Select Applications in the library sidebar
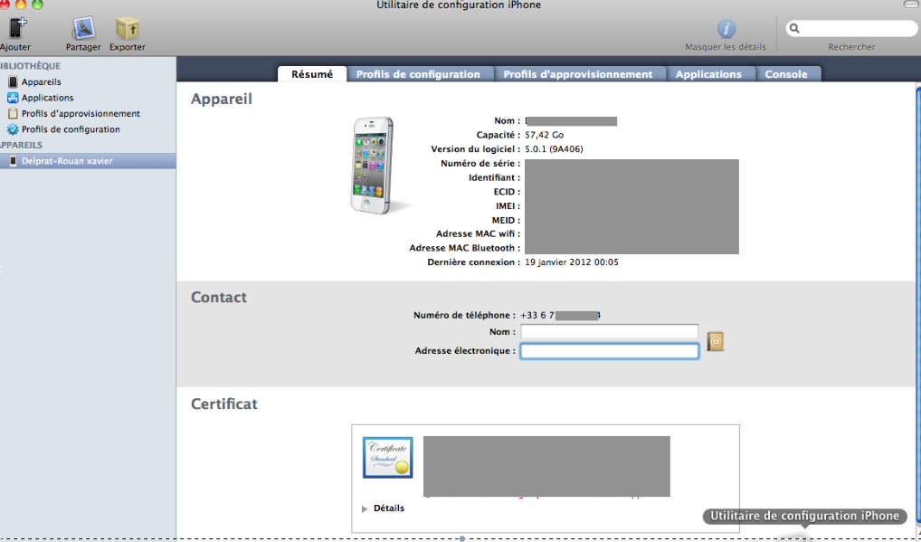921x542 pixels. (x=47, y=98)
